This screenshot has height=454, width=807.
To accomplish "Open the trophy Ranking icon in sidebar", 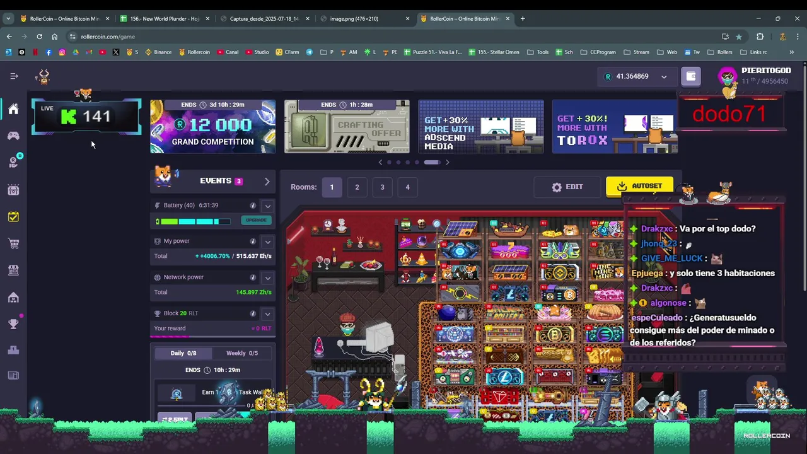I will [13, 323].
